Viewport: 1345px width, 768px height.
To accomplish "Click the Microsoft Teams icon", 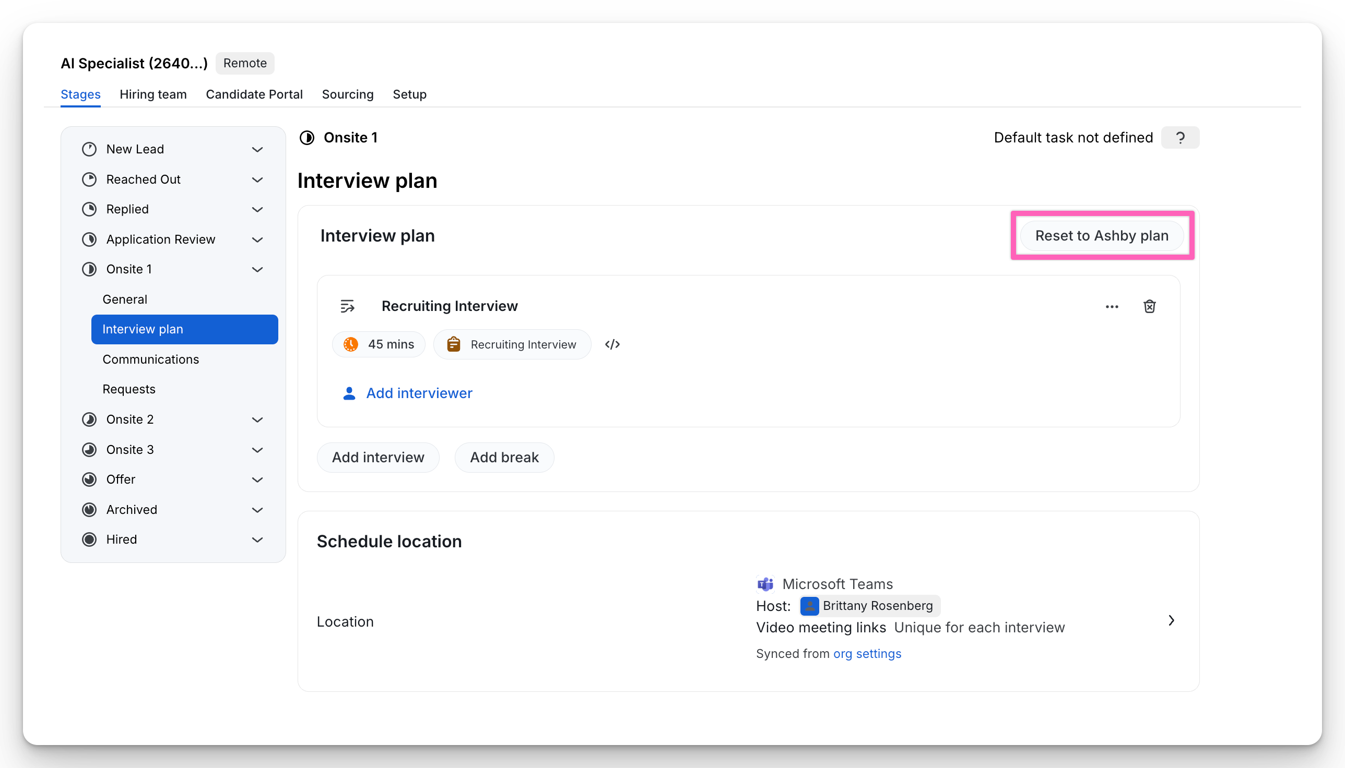I will click(x=765, y=584).
